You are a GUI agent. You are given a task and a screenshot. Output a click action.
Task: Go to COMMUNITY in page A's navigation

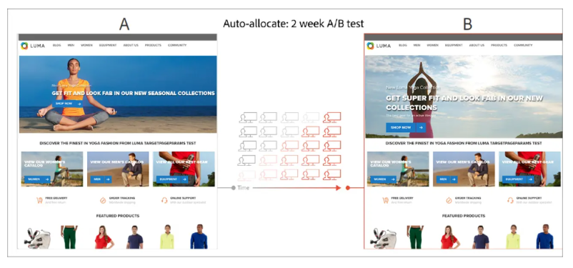pyautogui.click(x=177, y=45)
